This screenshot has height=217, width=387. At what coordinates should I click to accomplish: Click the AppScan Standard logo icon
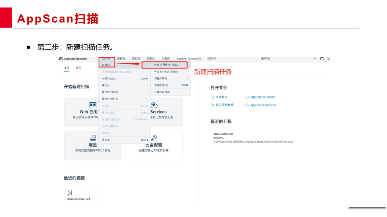(61, 59)
